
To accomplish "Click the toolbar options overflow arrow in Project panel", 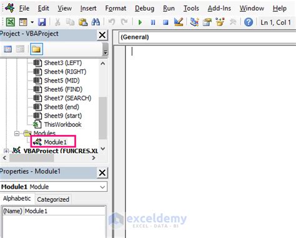I will point(106,52).
